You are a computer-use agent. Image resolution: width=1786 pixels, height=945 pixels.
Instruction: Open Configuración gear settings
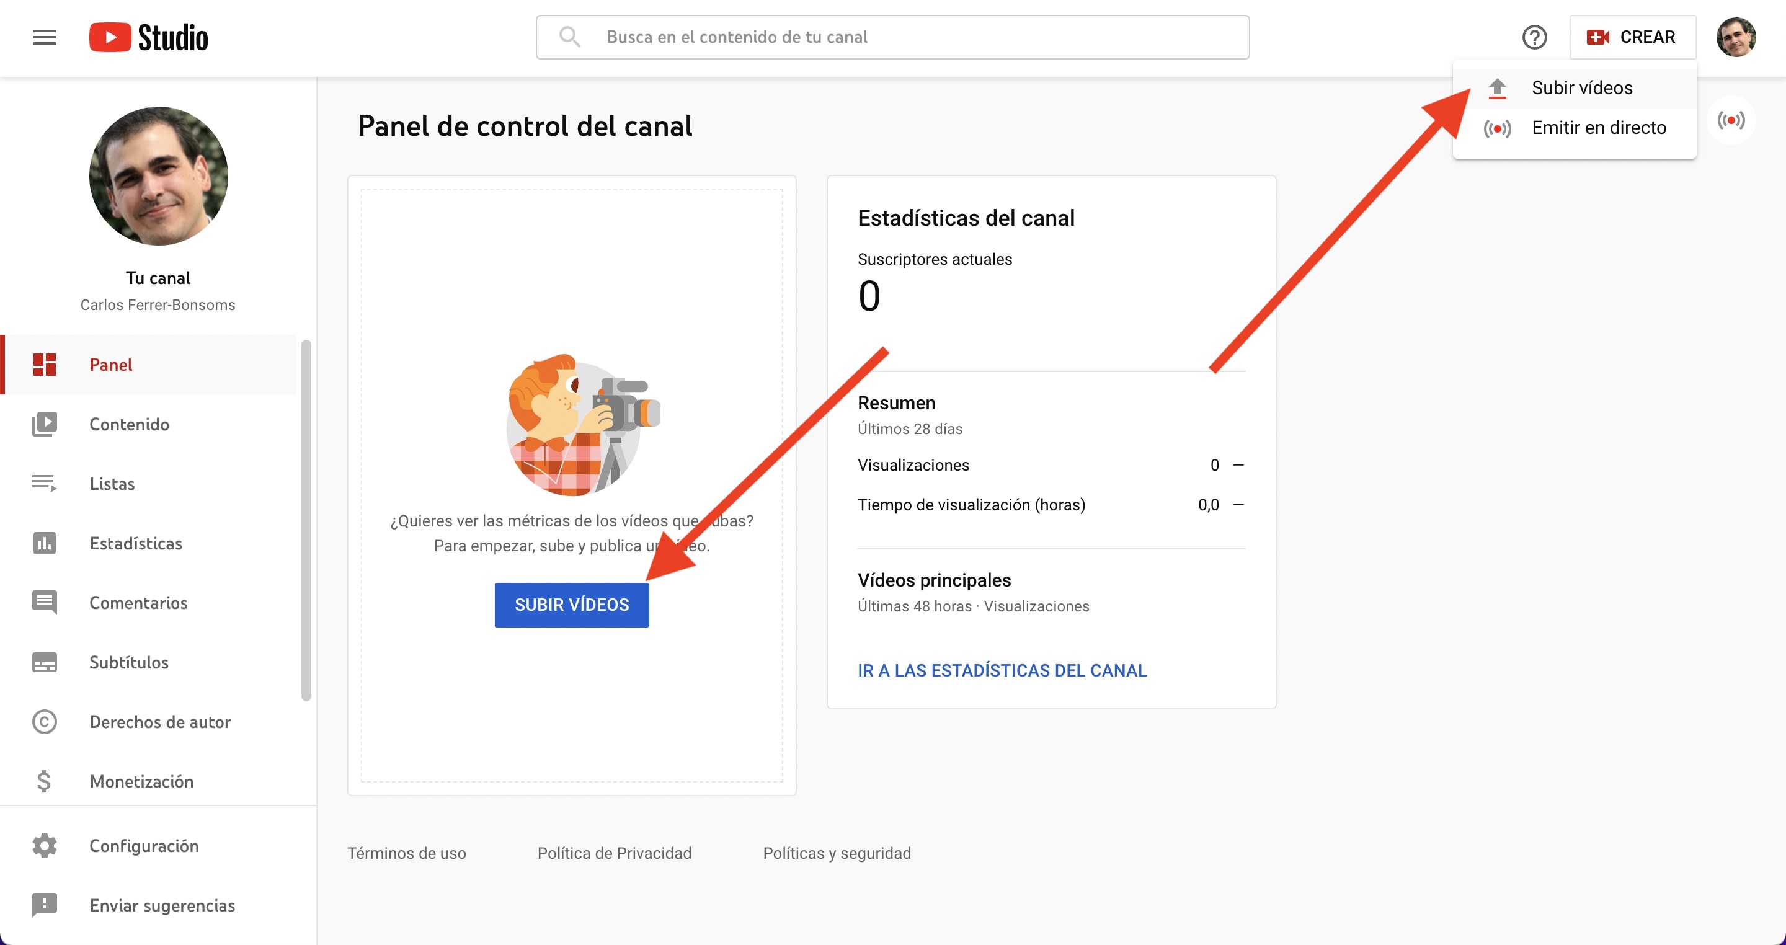143,846
